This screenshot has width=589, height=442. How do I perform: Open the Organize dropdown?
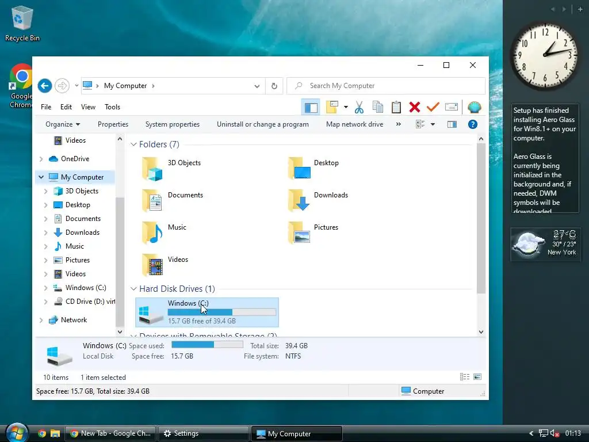63,124
